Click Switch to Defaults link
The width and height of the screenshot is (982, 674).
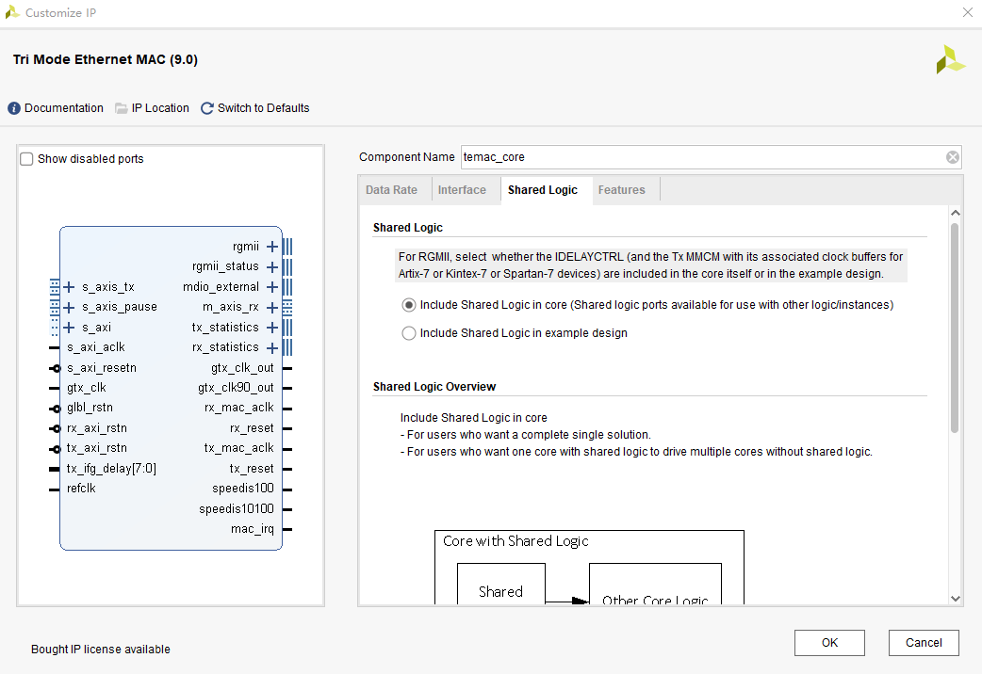[x=264, y=108]
